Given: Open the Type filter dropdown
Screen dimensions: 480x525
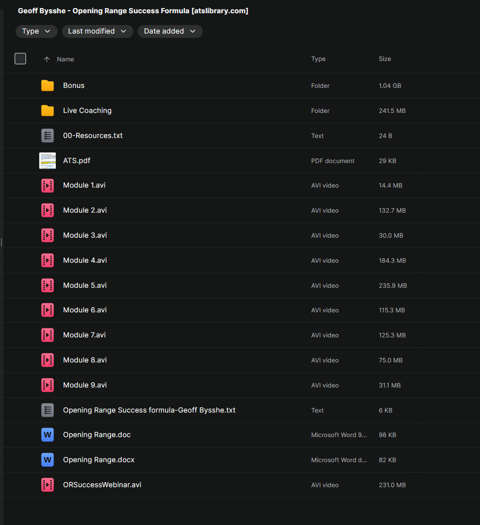Looking at the screenshot, I should (36, 31).
